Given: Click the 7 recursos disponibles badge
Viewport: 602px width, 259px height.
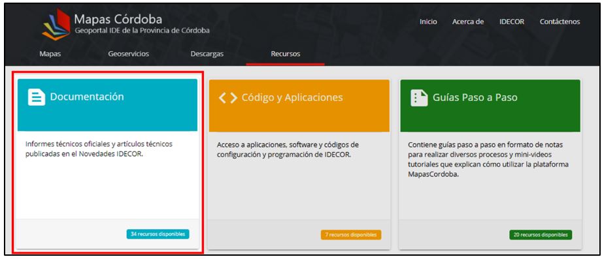Looking at the screenshot, I should pos(351,235).
